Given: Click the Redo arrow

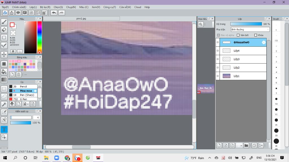Looking at the screenshot, I should click(62, 13).
